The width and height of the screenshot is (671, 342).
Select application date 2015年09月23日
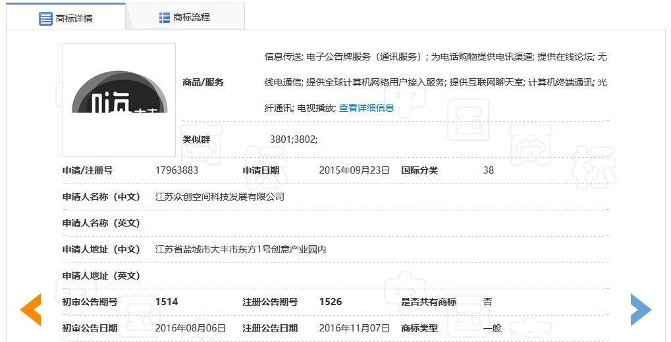(354, 170)
